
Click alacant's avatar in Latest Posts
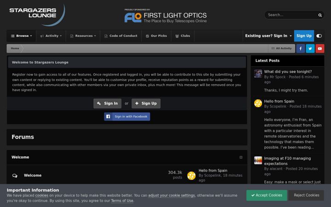[258, 161]
